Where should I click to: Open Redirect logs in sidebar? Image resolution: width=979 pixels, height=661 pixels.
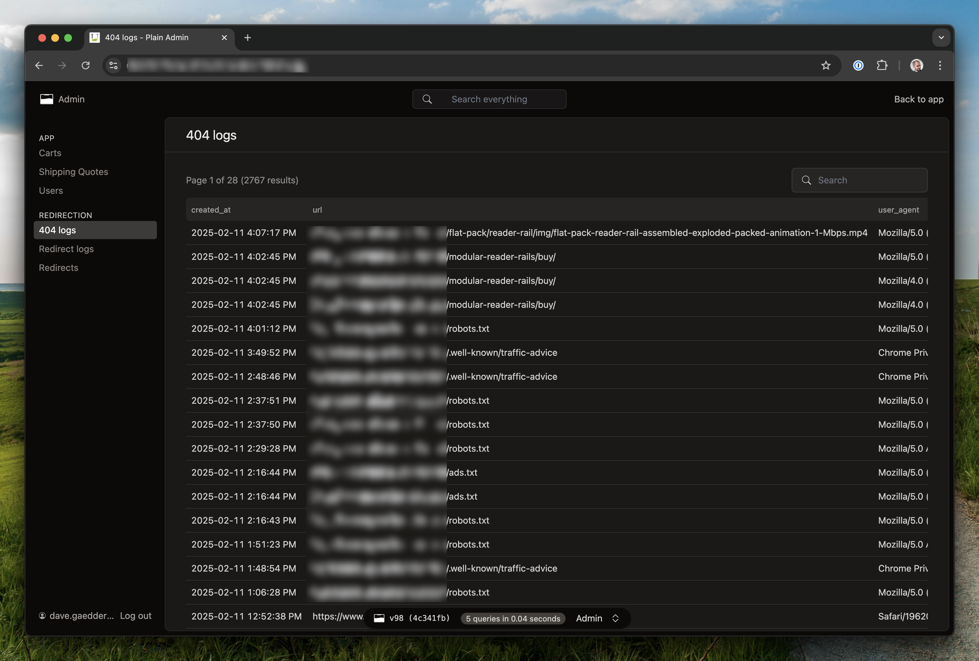[66, 249]
